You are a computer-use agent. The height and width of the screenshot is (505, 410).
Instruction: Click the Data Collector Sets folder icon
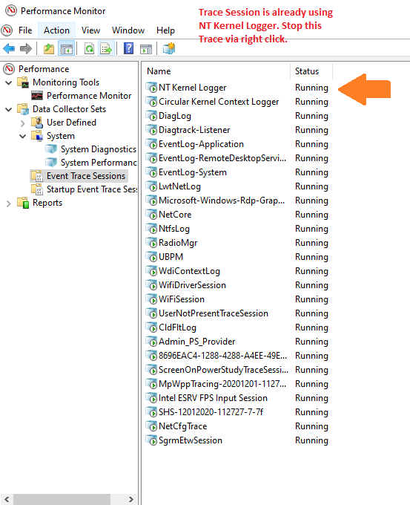click(23, 109)
